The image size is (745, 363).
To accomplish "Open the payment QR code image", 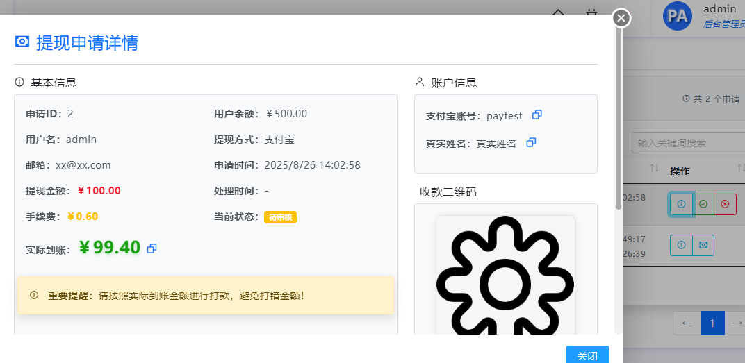I will [x=505, y=278].
